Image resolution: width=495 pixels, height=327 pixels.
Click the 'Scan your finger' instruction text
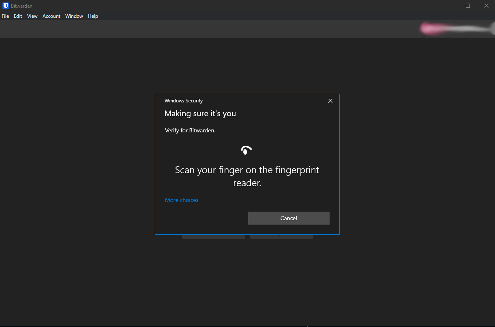[x=247, y=176]
